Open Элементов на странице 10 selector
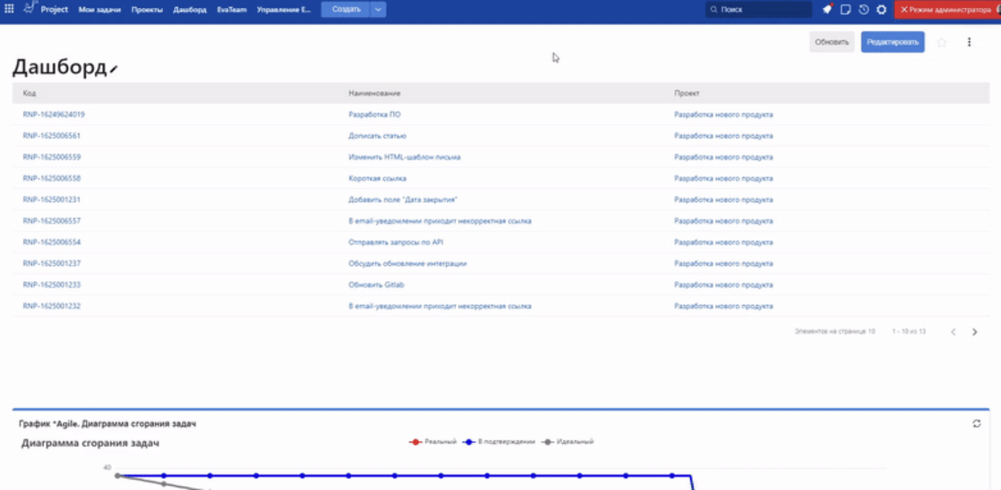 pyautogui.click(x=835, y=331)
